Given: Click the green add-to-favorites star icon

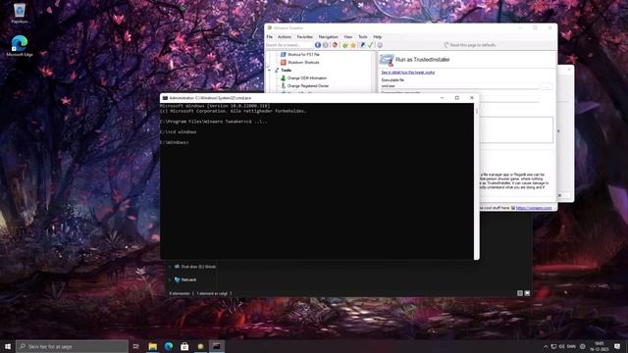Looking at the screenshot, I should [x=345, y=45].
